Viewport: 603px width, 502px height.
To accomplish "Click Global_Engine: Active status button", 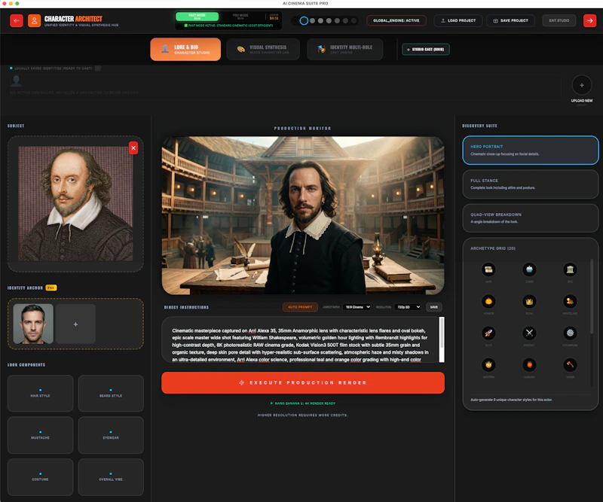I will 396,21.
